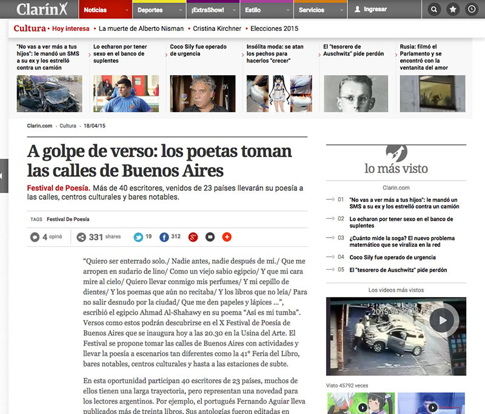This screenshot has width=485, height=414.
Task: Expand the Servicios menu dropdown arrow
Action: 342,10
